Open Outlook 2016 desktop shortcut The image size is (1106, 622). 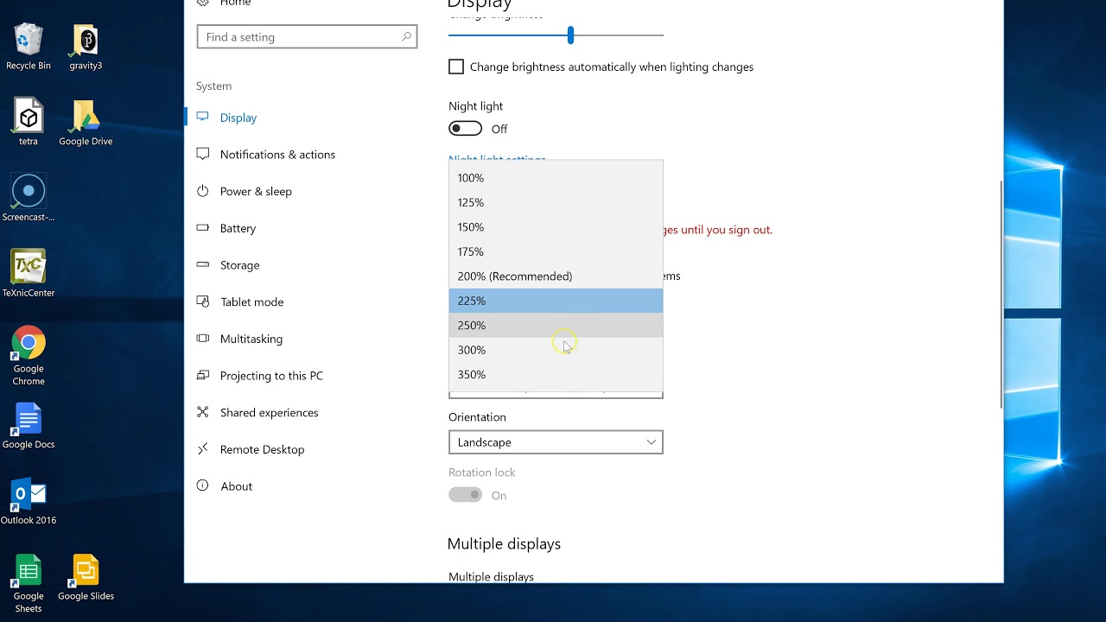click(x=29, y=501)
